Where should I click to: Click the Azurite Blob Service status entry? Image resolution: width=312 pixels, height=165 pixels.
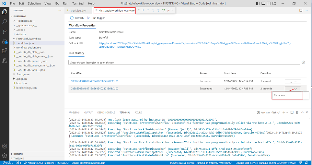[x=265, y=163]
